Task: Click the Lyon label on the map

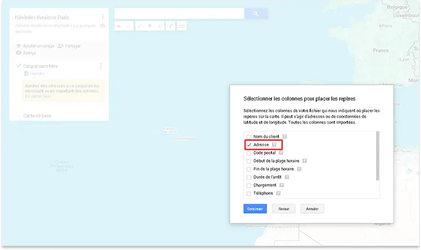Action: click(x=405, y=59)
